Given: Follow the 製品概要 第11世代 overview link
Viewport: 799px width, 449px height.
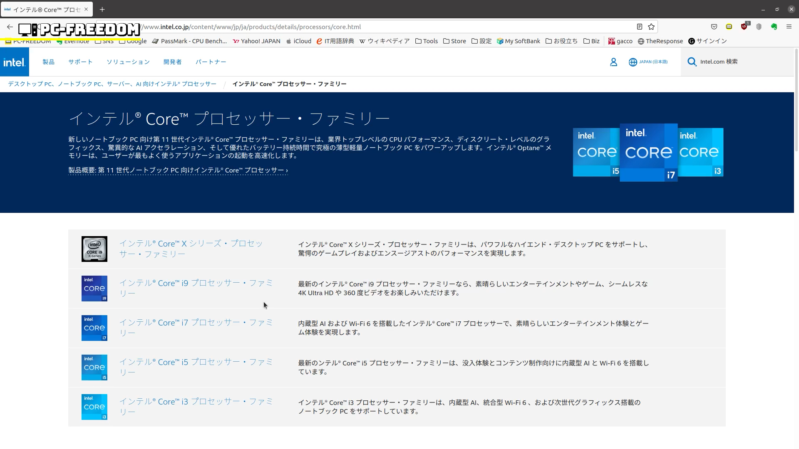Looking at the screenshot, I should click(178, 170).
